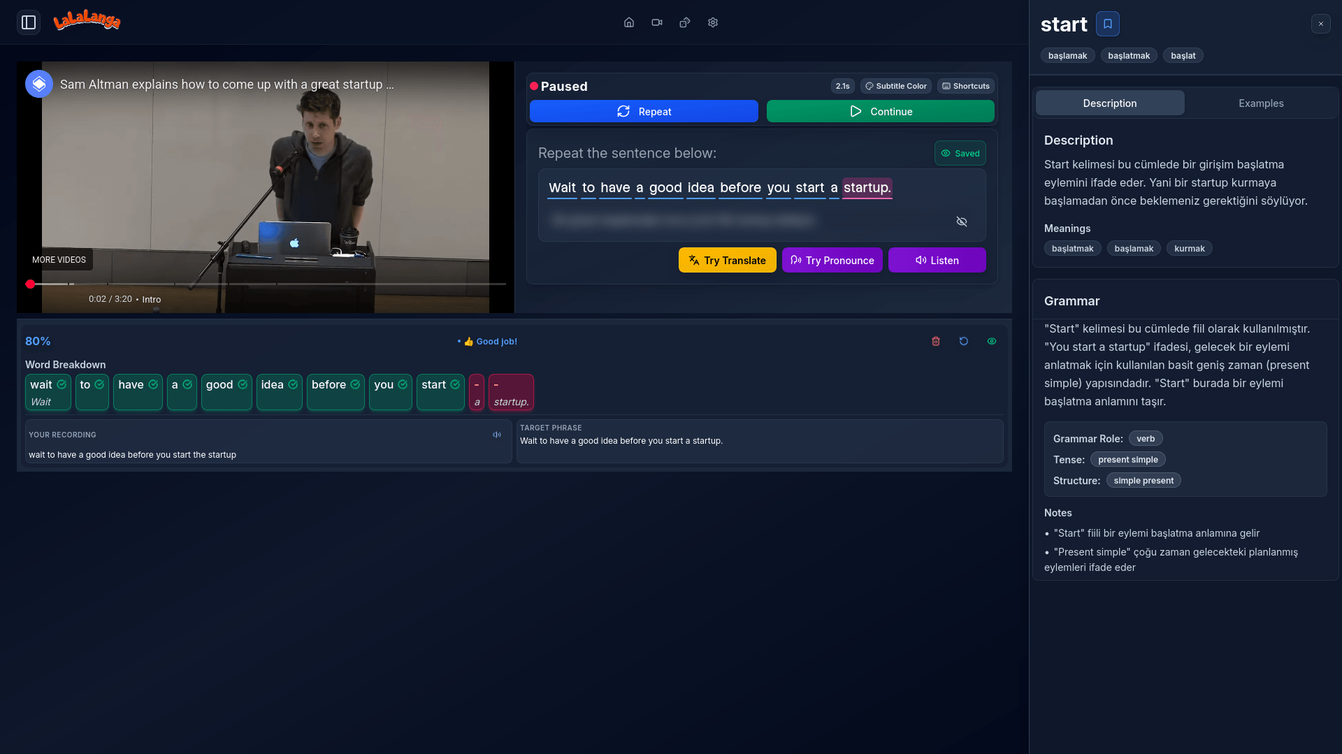Open the 2.1s duration selector
1342x754 pixels.
coord(842,86)
